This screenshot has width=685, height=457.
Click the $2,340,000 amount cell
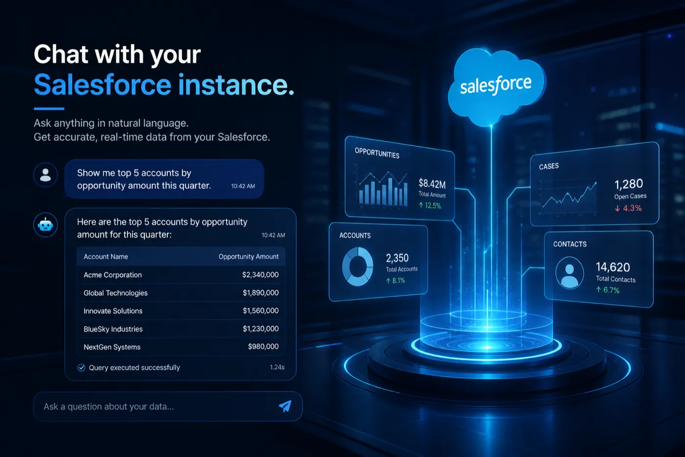click(x=260, y=275)
